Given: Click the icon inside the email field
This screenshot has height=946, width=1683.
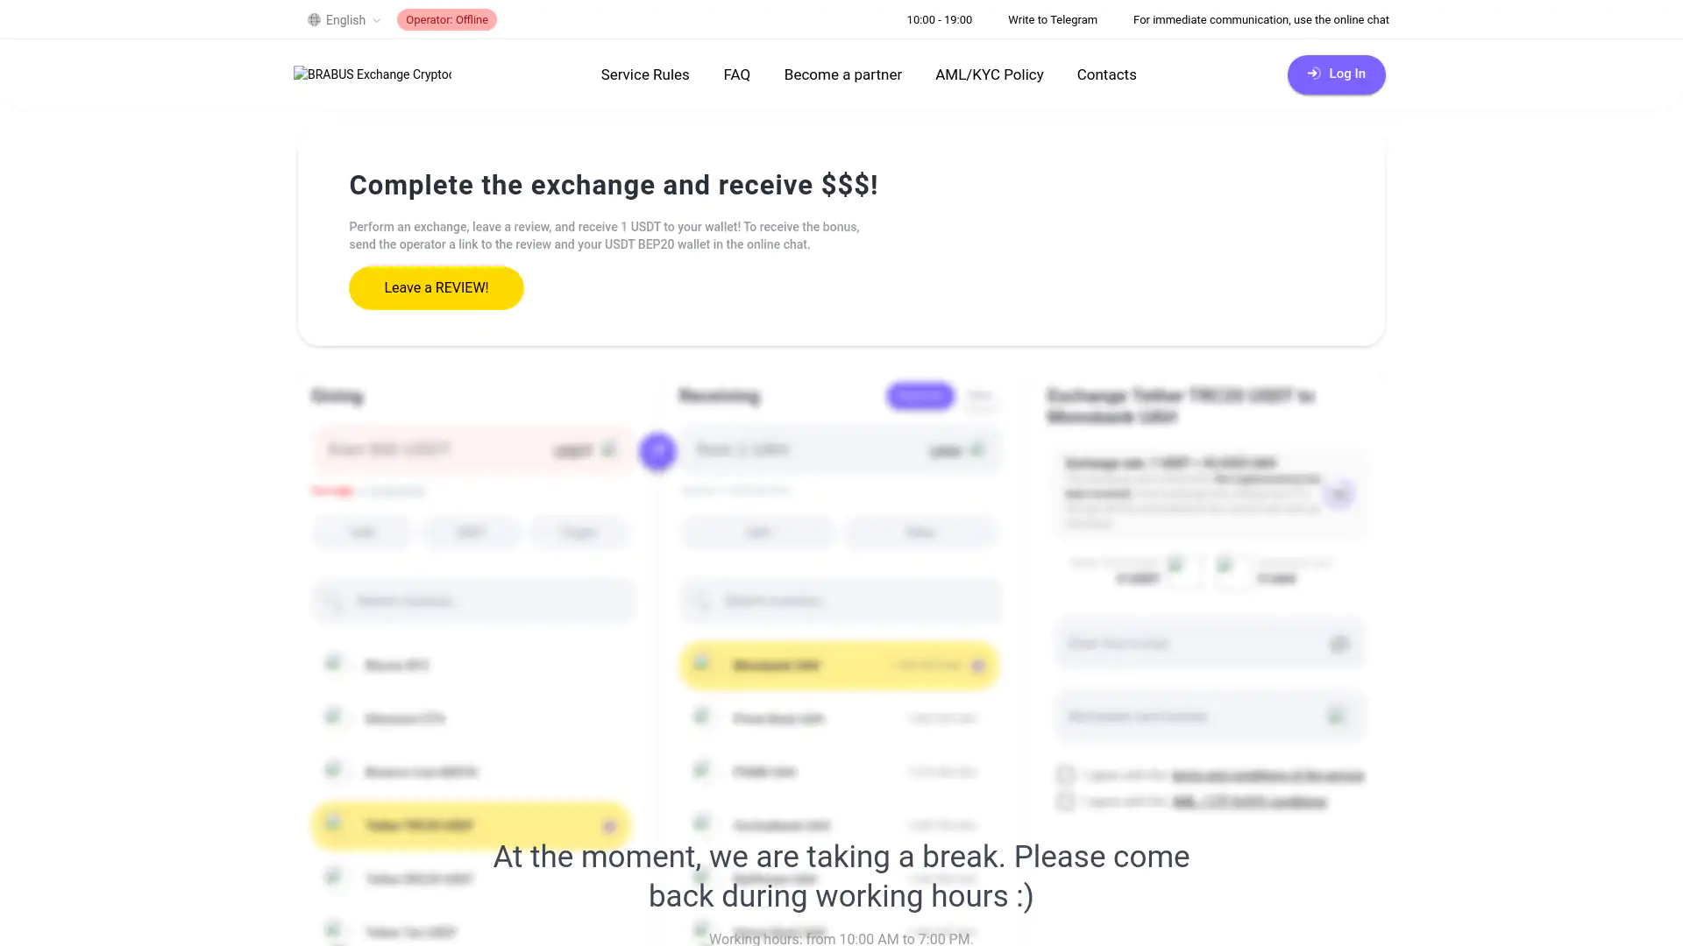Looking at the screenshot, I should click(1339, 645).
